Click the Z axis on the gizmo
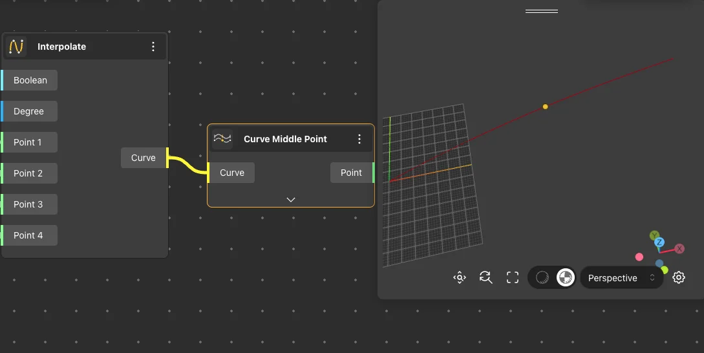The width and height of the screenshot is (704, 353). point(660,242)
